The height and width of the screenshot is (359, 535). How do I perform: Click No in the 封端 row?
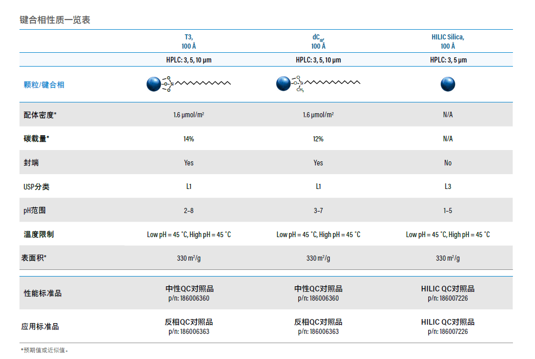pyautogui.click(x=448, y=163)
